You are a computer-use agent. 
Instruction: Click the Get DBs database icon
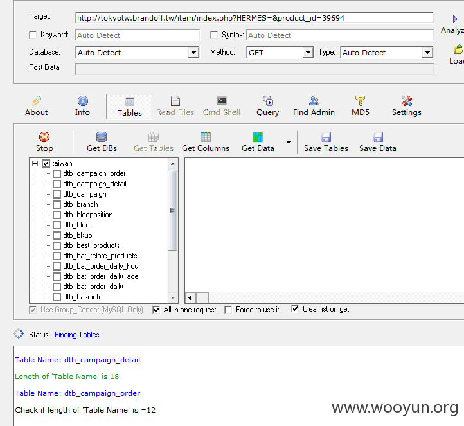tap(102, 137)
